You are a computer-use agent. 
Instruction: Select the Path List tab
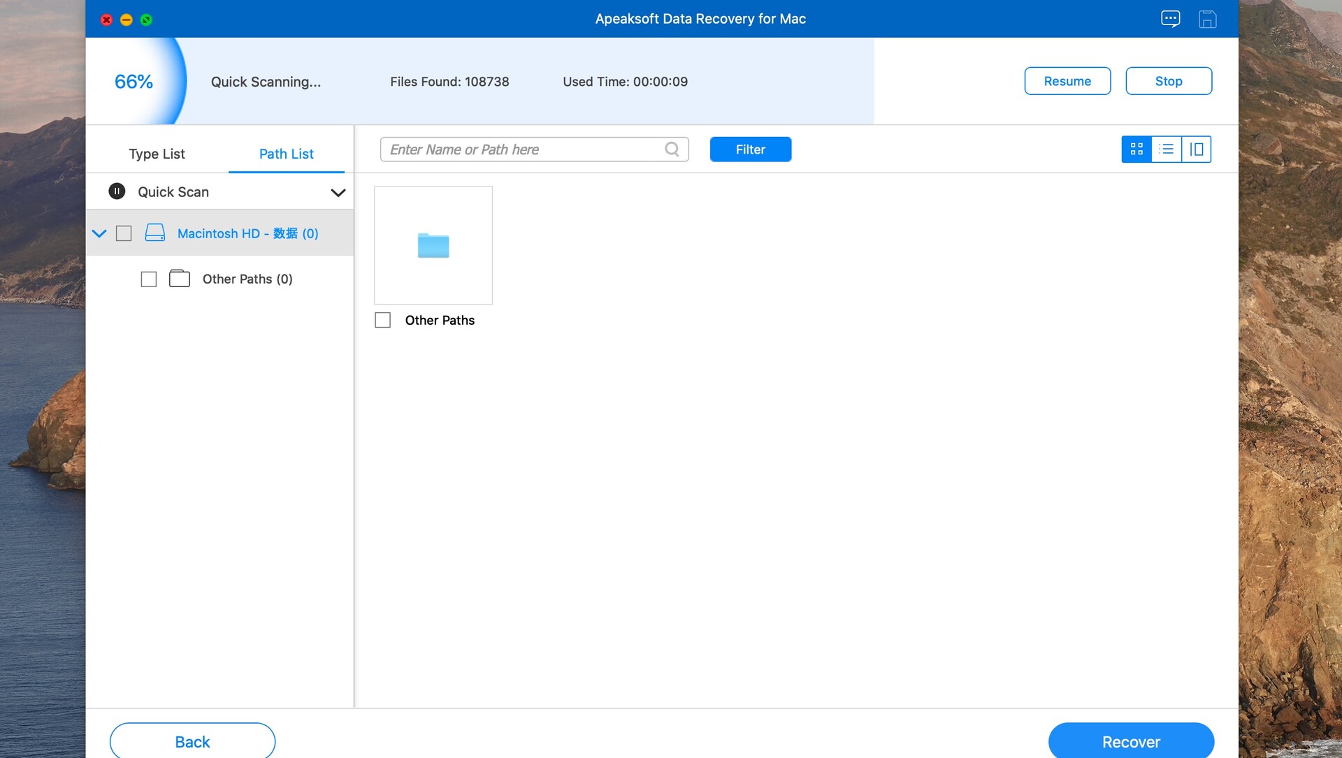click(x=286, y=154)
